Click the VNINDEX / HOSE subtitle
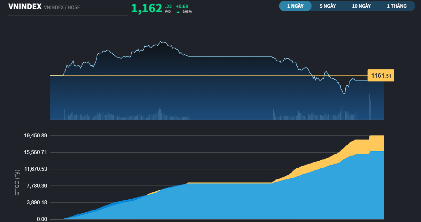The width and height of the screenshot is (421, 222). [62, 7]
